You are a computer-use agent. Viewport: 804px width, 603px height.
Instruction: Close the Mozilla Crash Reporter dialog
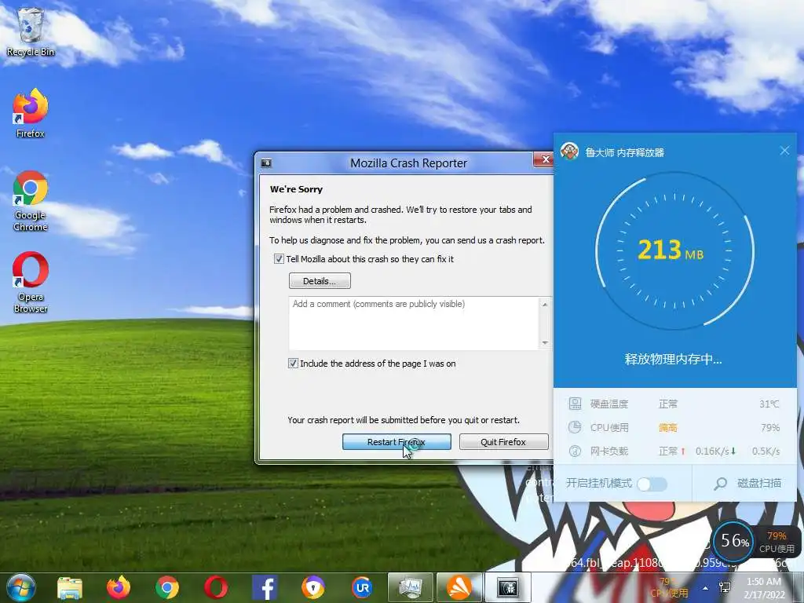[545, 159]
